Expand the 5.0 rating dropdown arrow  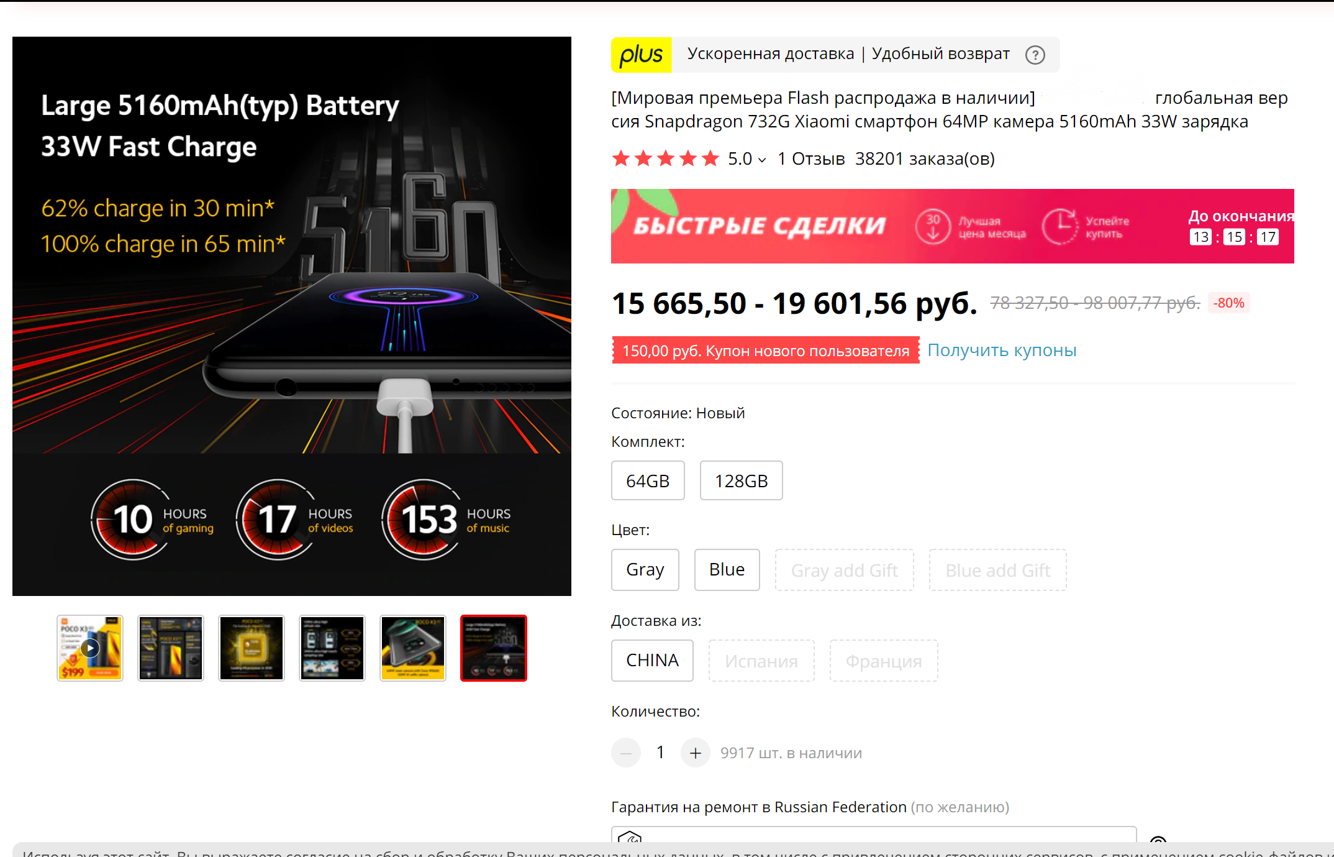[x=762, y=160]
